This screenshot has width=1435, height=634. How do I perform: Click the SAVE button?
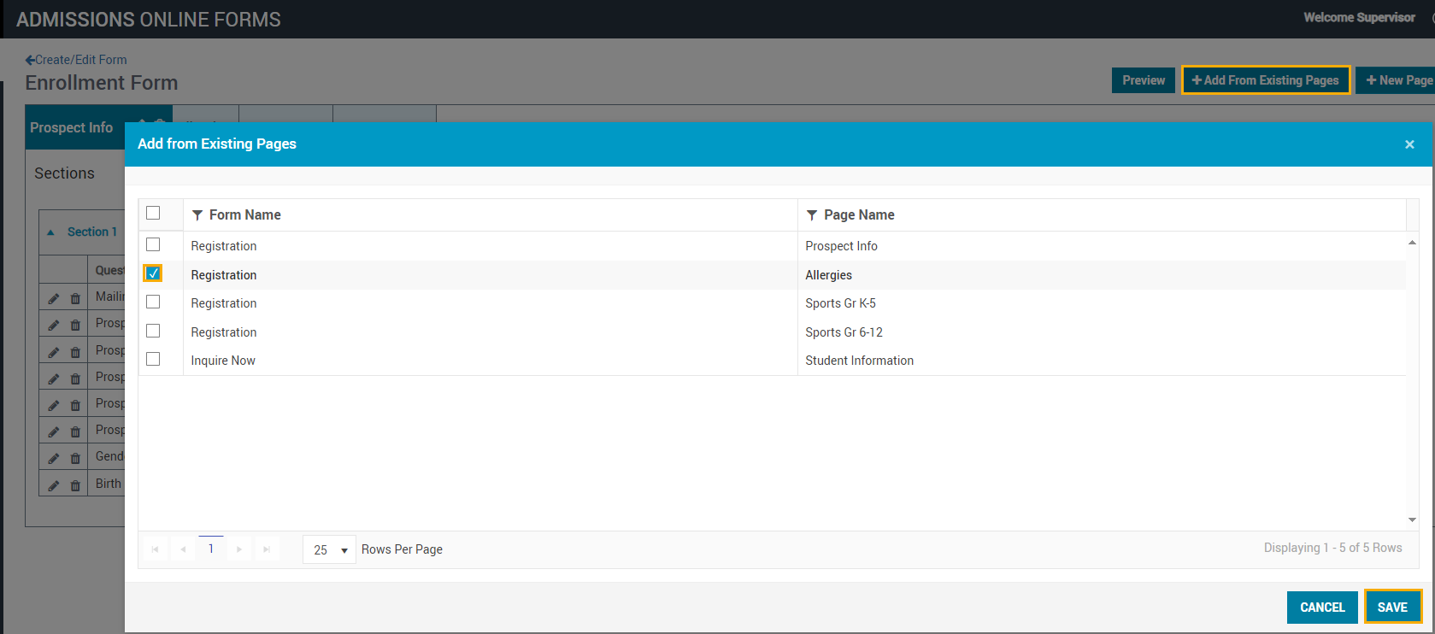point(1393,608)
